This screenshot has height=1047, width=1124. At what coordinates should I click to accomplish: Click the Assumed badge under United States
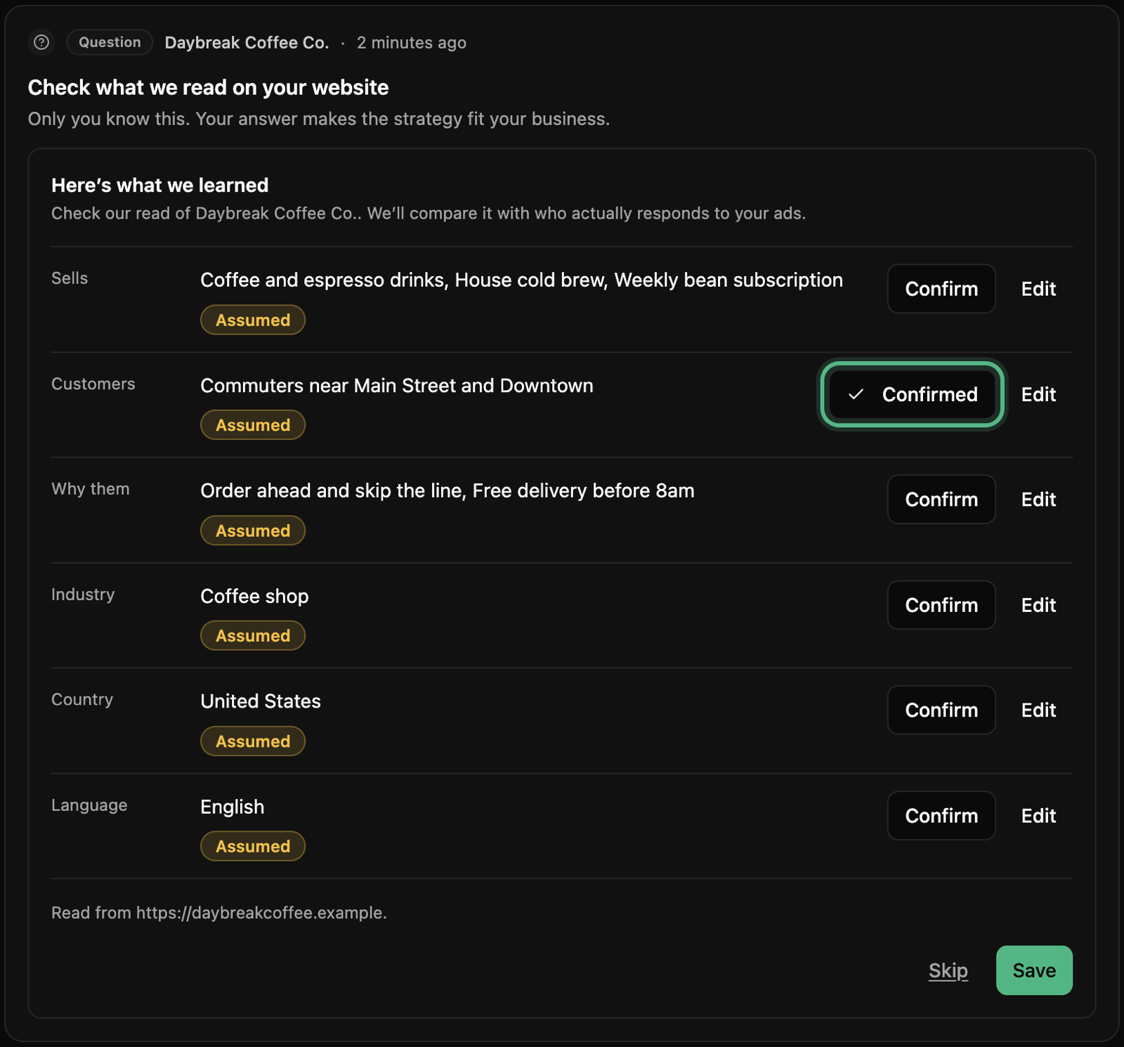tap(253, 741)
